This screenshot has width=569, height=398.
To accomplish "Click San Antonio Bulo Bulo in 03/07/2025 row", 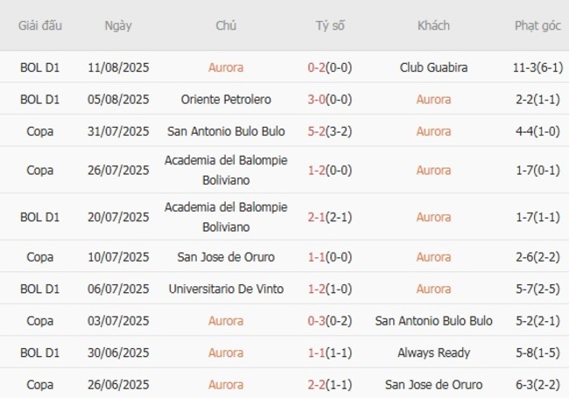I will (x=433, y=321).
